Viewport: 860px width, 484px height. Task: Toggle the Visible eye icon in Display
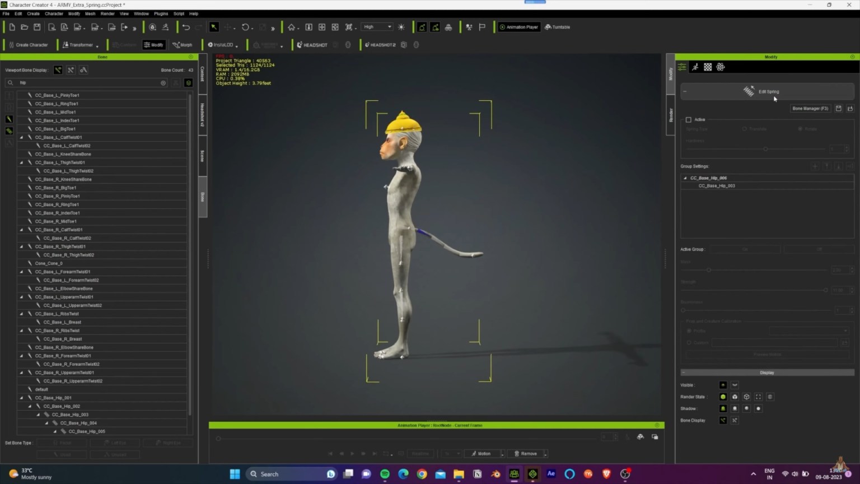tap(723, 385)
